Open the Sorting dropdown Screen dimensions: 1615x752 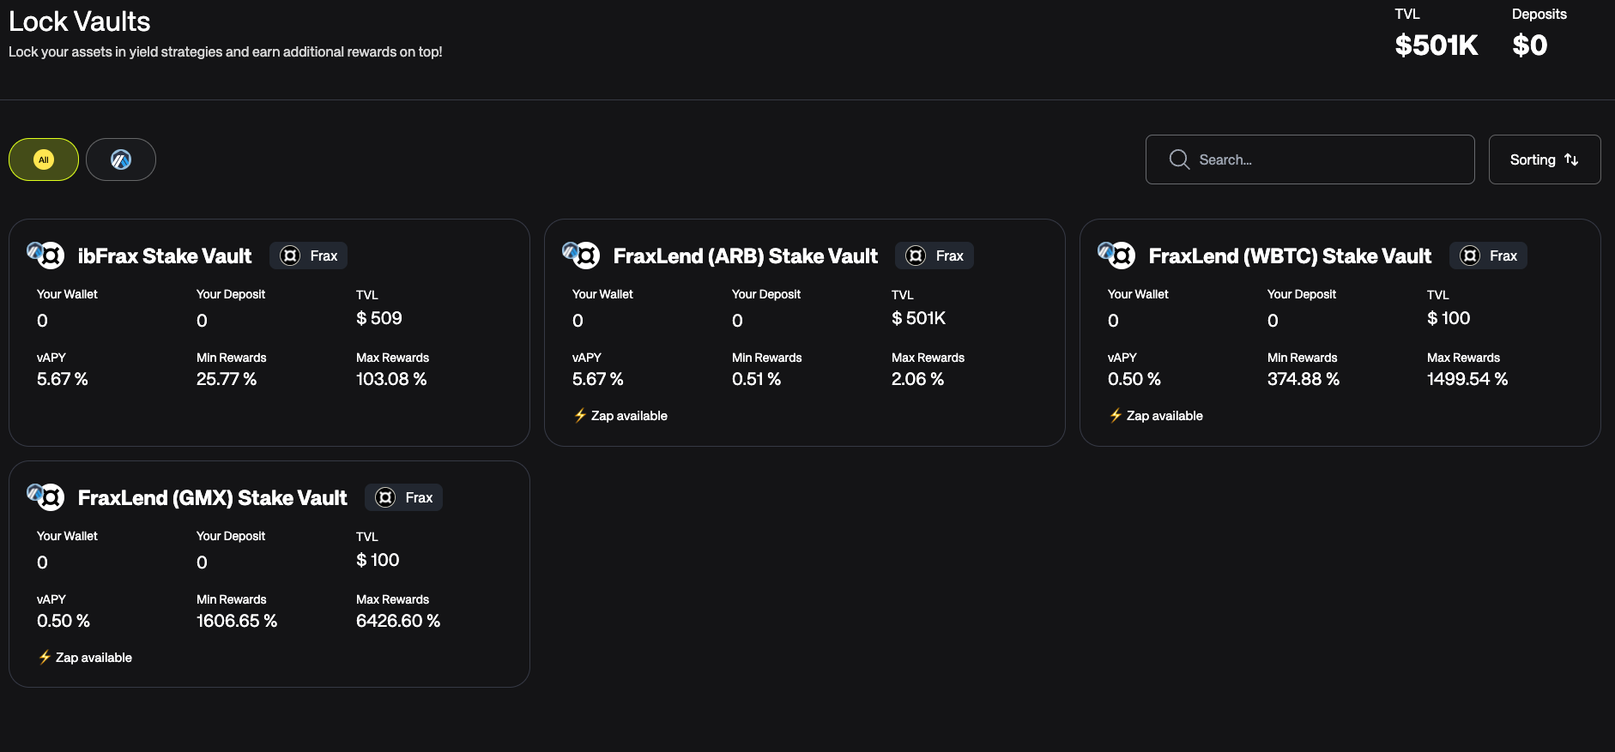(x=1544, y=159)
